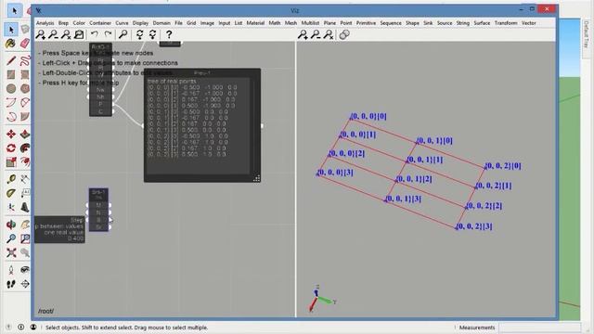
Task: Expand the Default Tray side tab
Action: (x=586, y=34)
